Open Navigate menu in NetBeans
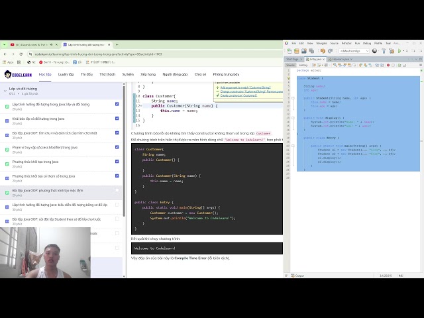This screenshot has width=424, height=318. click(321, 43)
